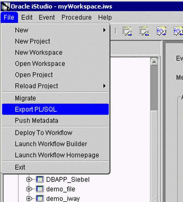183x202 pixels.
Task: Open the New submenu arrow
Action: (105, 30)
